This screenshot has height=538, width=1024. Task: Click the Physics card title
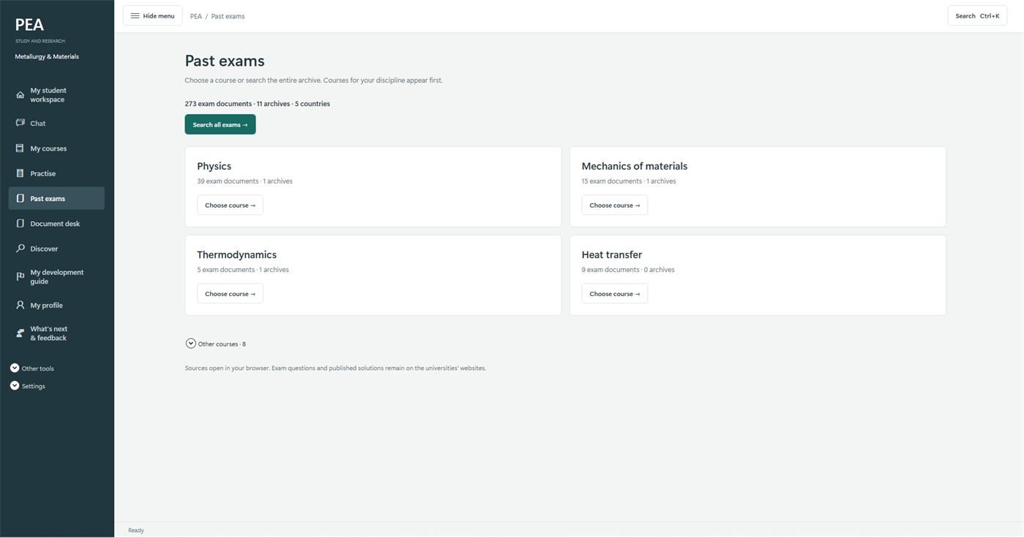tap(214, 166)
